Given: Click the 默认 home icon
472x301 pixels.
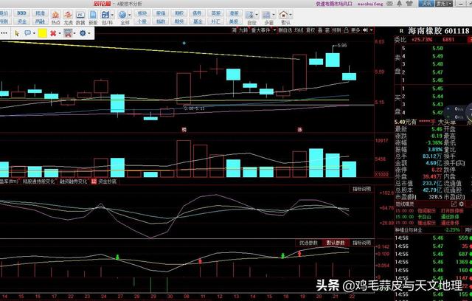Looking at the screenshot, I should (283, 15).
